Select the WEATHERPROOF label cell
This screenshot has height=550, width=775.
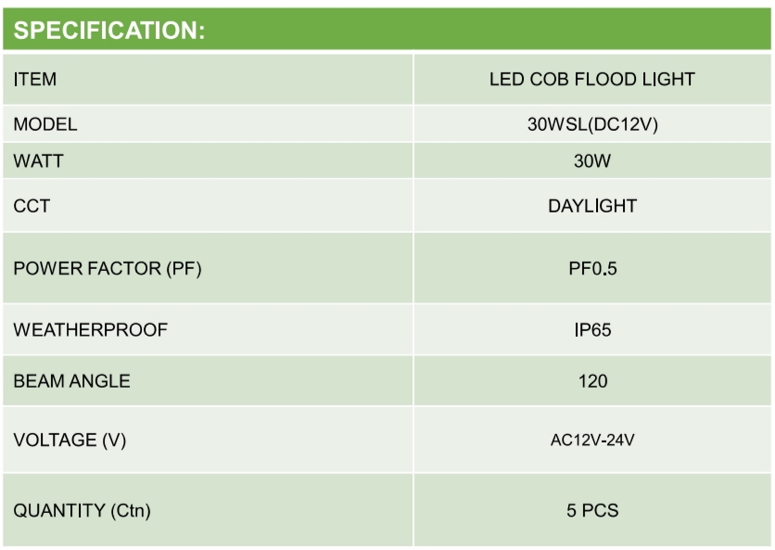point(91,329)
